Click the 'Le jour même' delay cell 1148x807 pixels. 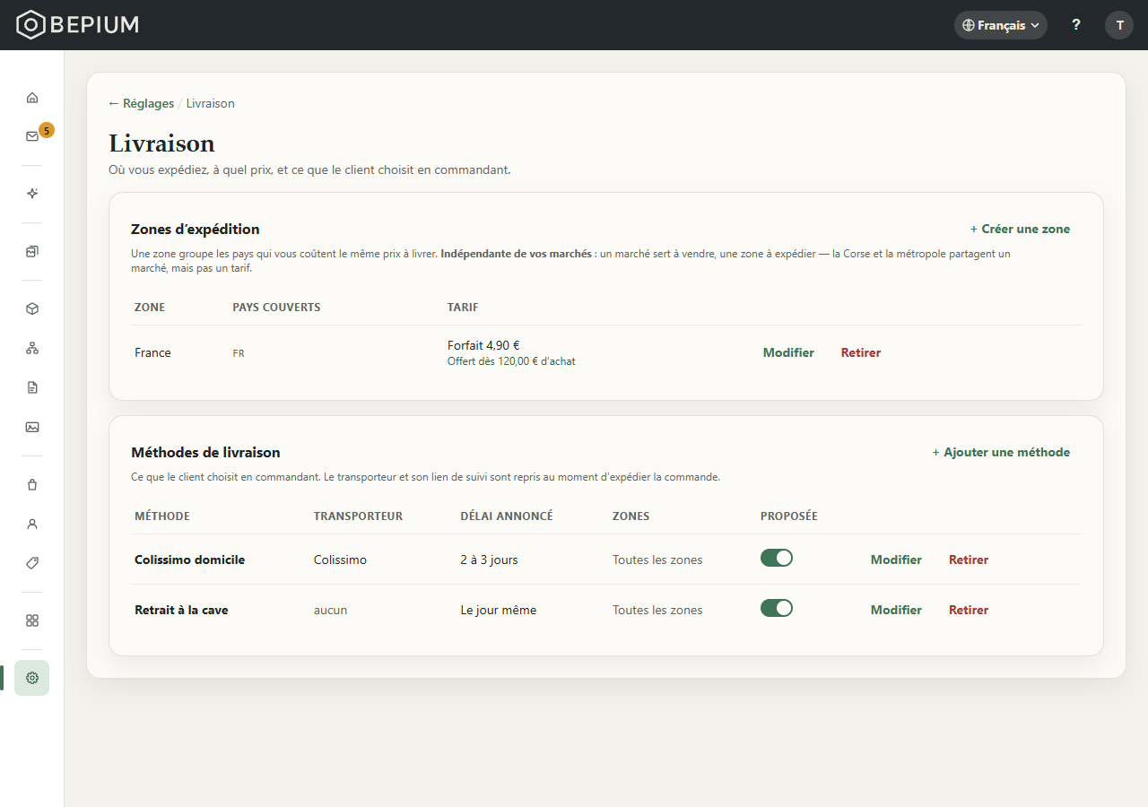point(498,610)
